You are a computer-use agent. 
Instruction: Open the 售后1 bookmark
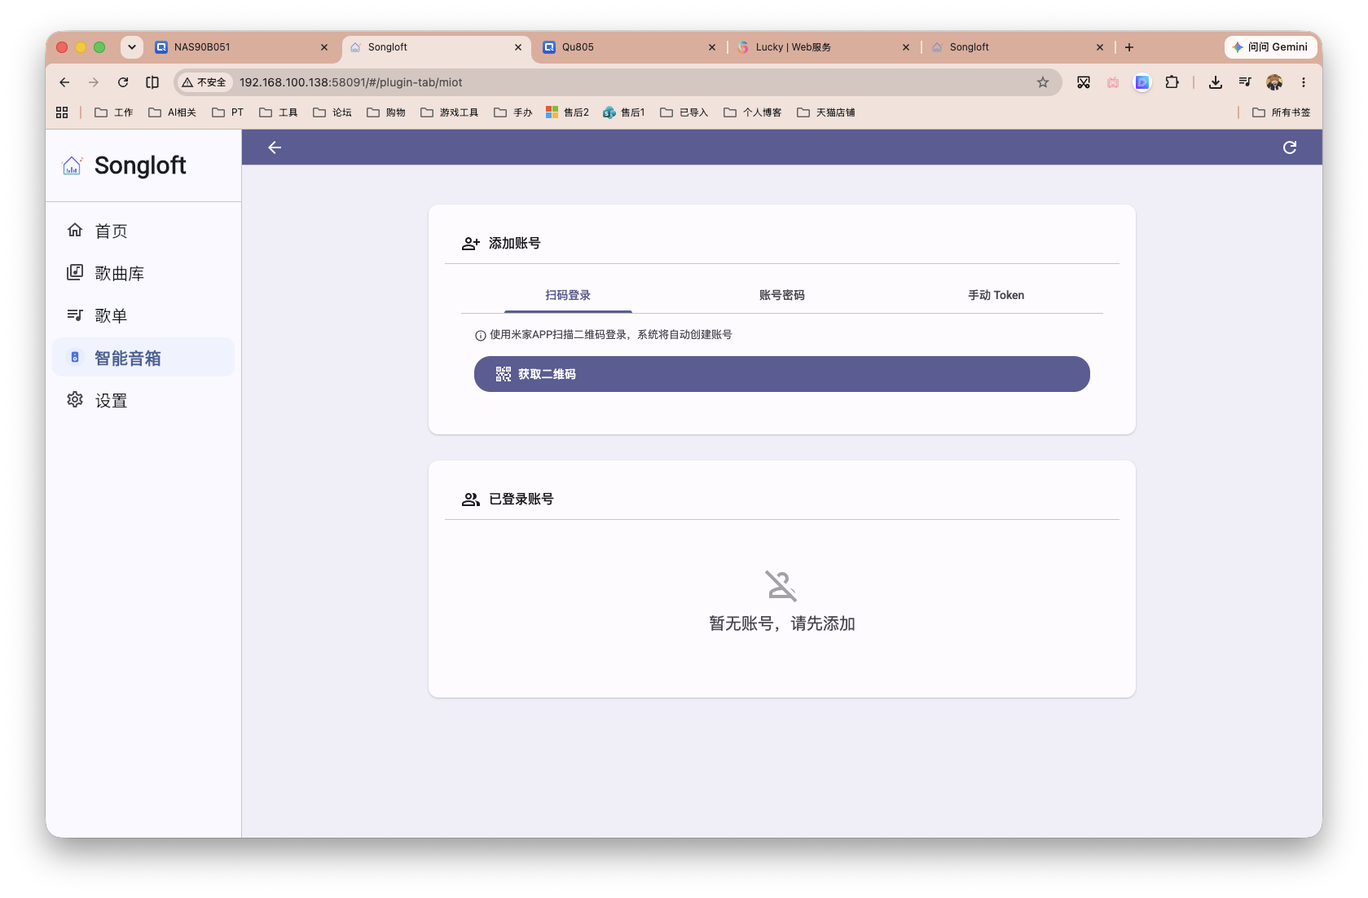coord(624,112)
